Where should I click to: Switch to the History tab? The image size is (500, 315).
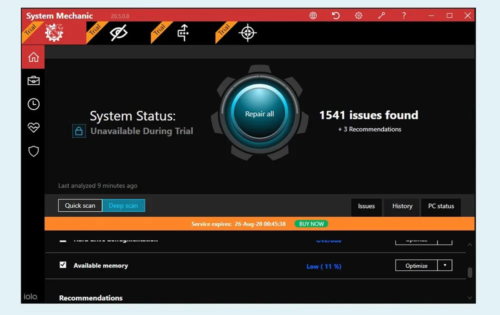tap(401, 206)
